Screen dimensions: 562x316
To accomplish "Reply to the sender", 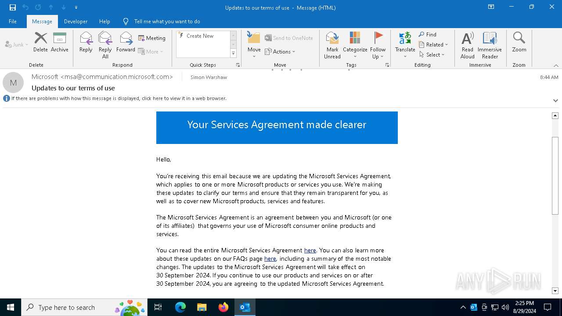I will pos(86,42).
